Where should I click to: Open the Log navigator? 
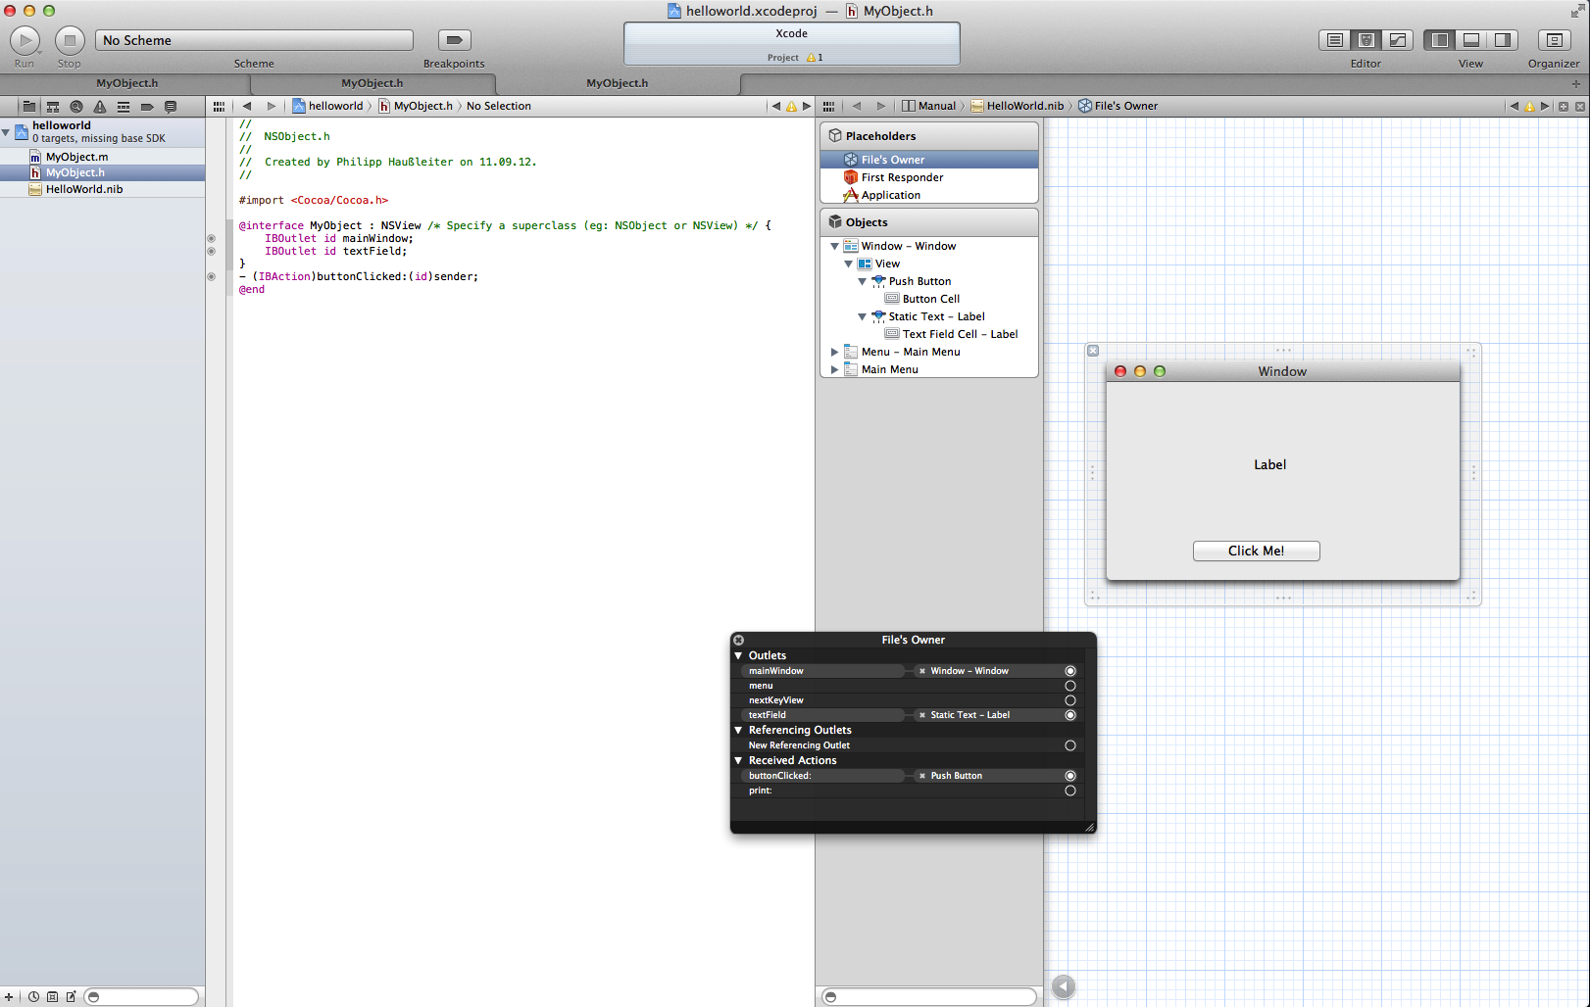coord(171,106)
